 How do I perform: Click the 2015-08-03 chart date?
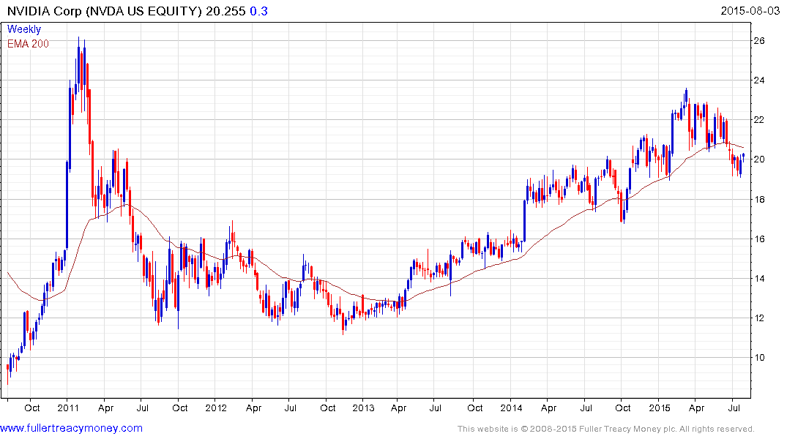tap(750, 11)
